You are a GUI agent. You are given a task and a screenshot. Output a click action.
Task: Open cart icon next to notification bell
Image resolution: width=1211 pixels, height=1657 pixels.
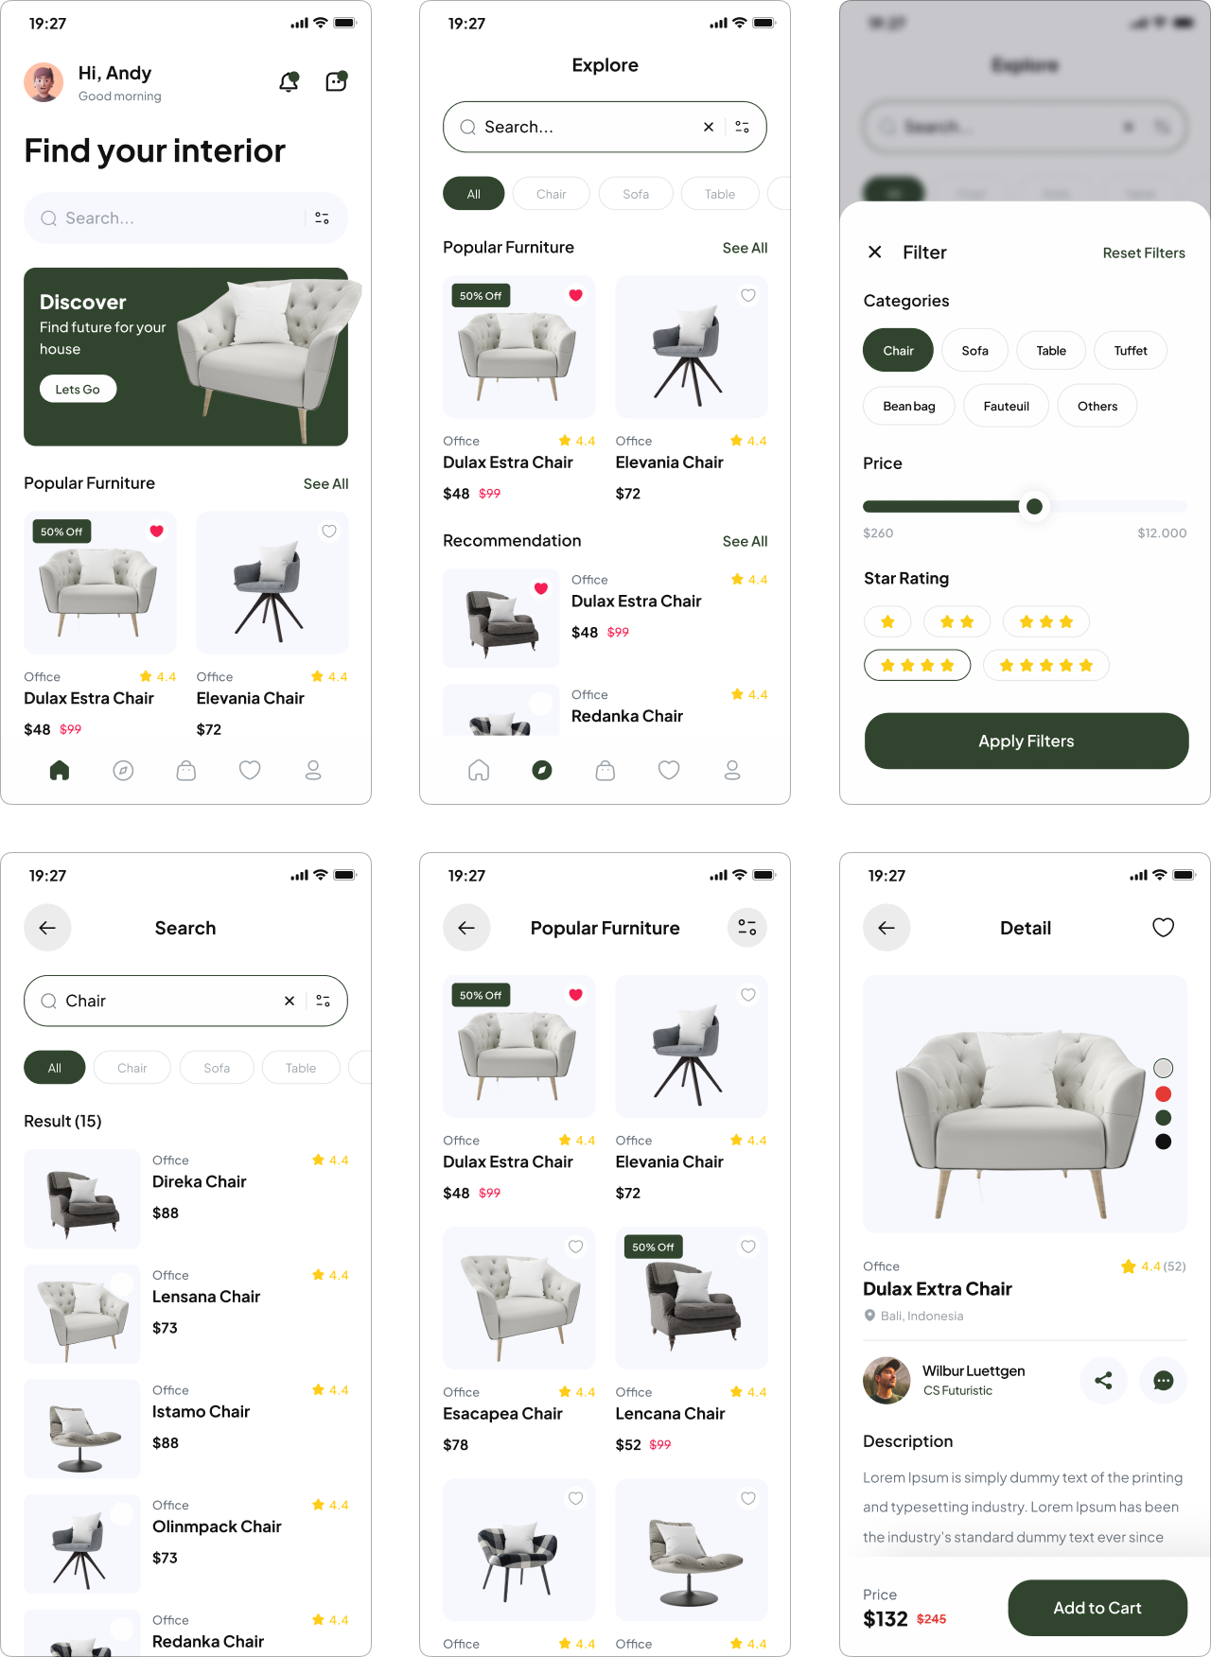coord(336,82)
